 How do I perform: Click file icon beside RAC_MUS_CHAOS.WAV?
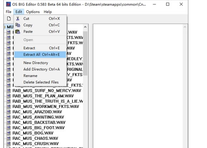point(9,138)
